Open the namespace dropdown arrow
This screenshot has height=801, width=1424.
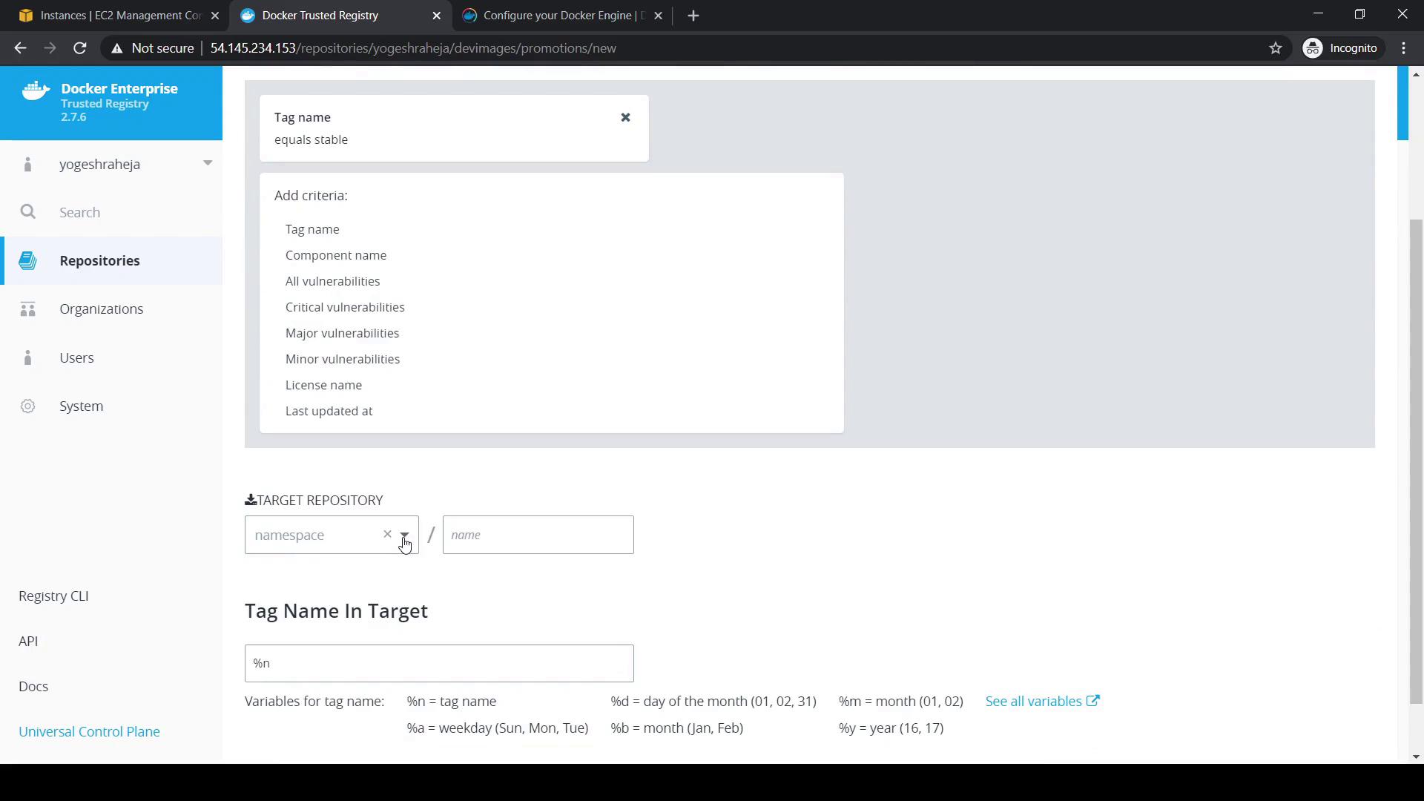pyautogui.click(x=405, y=535)
